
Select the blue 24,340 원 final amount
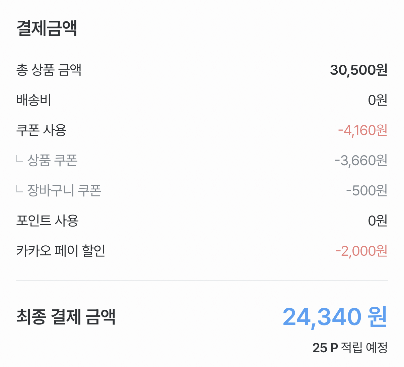click(x=335, y=316)
